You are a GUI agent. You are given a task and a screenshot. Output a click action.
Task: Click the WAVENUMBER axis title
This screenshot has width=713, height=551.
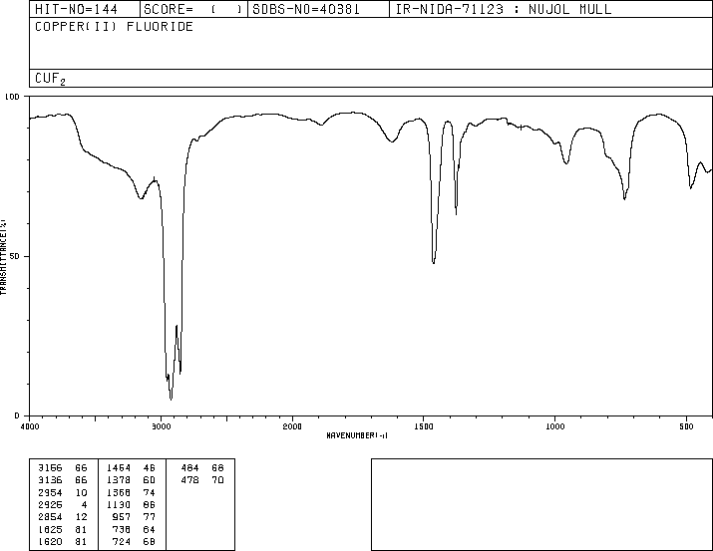357,435
